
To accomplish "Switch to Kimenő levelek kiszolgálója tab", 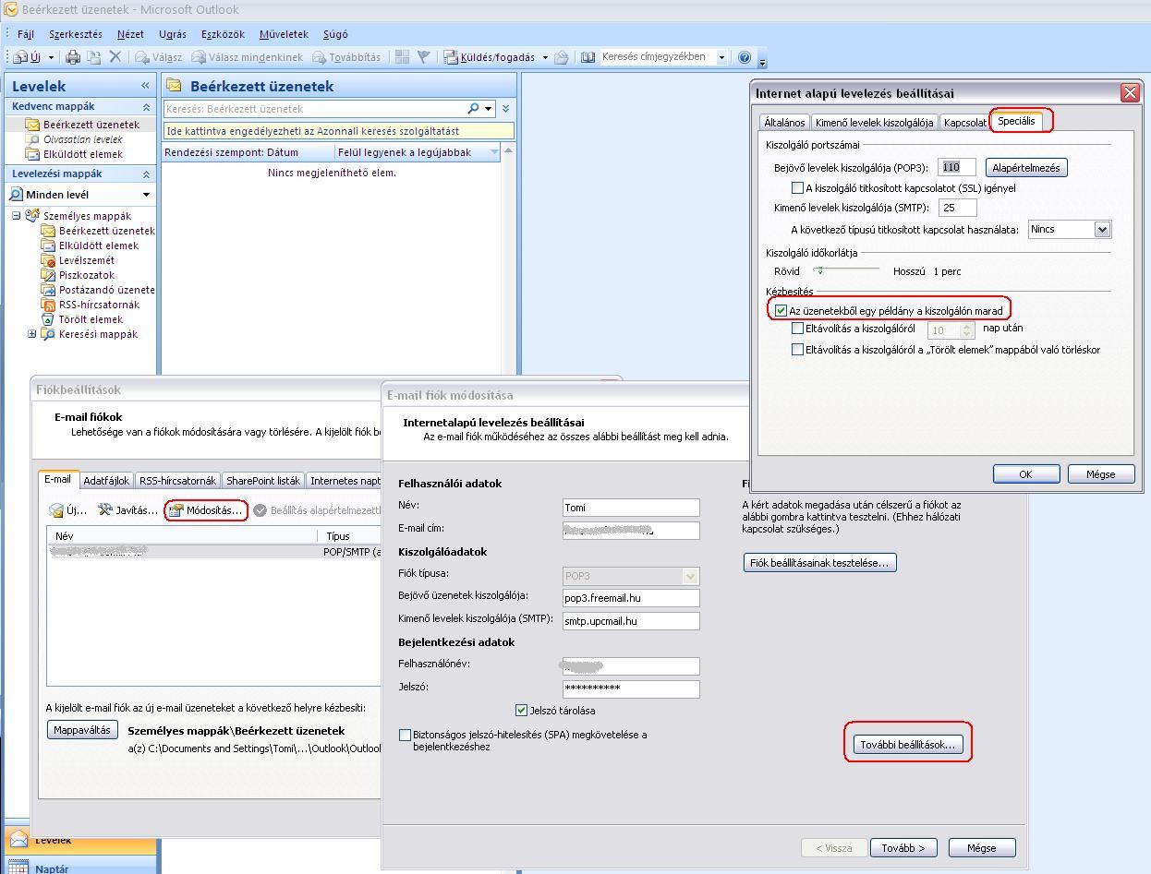I will [875, 123].
